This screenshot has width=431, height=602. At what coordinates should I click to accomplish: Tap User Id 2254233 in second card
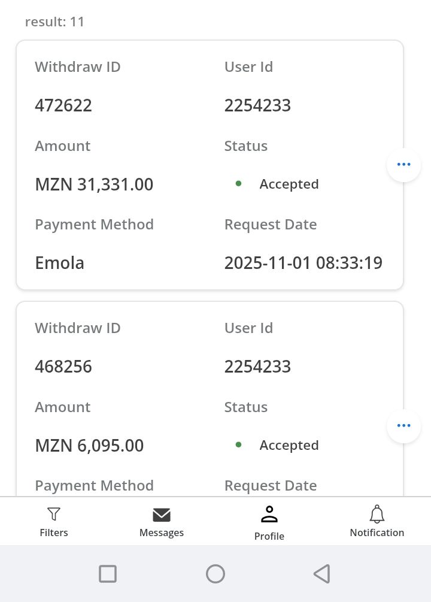tap(257, 367)
